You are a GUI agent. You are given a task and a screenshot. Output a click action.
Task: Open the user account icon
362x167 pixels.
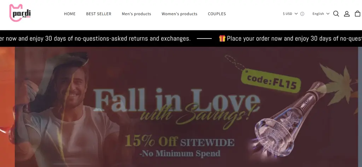[x=347, y=14]
